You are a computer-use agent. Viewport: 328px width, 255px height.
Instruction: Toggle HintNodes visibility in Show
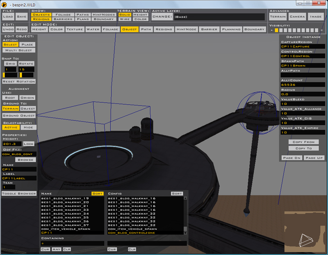click(104, 15)
